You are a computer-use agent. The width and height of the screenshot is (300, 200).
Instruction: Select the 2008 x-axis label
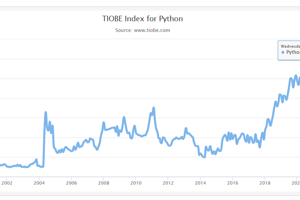point(104,183)
